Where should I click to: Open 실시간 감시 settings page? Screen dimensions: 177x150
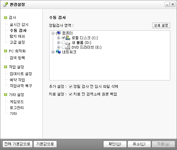point(19,24)
